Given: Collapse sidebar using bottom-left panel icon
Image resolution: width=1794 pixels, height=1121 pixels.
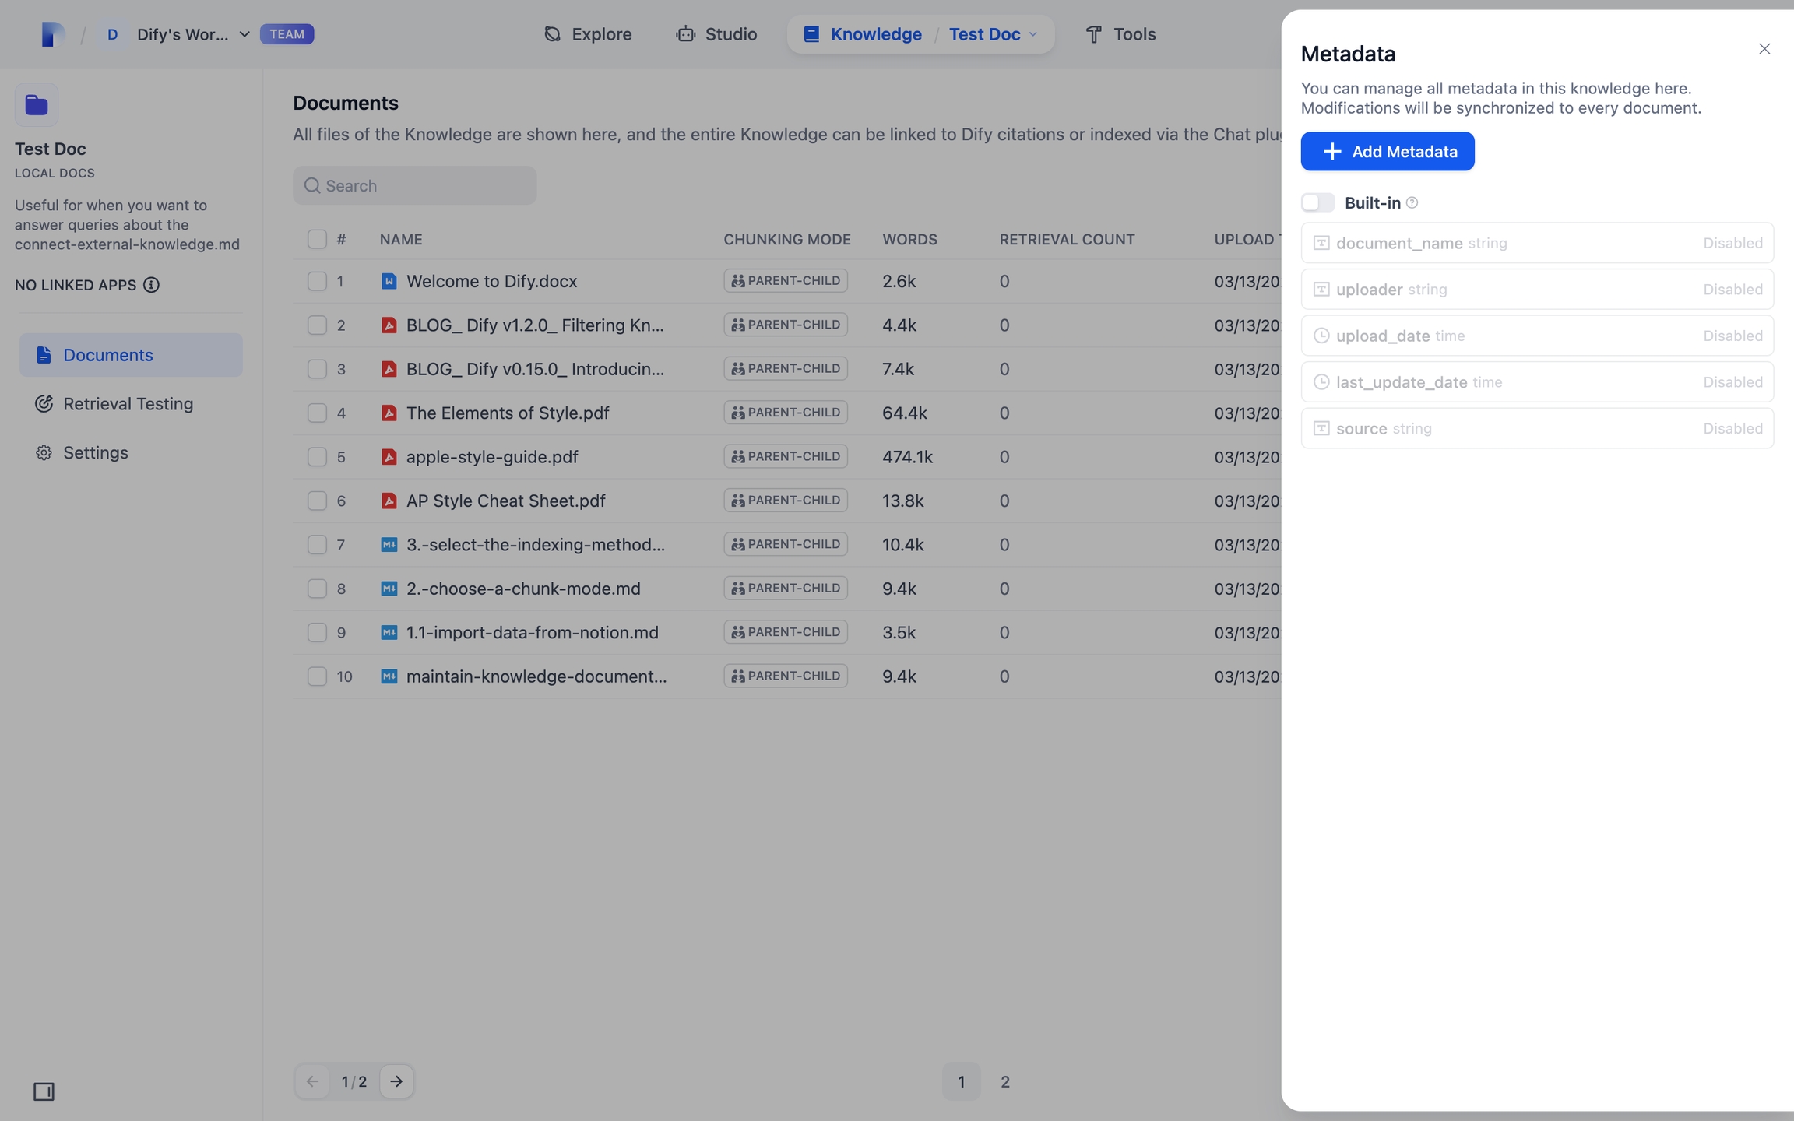Looking at the screenshot, I should (x=44, y=1091).
